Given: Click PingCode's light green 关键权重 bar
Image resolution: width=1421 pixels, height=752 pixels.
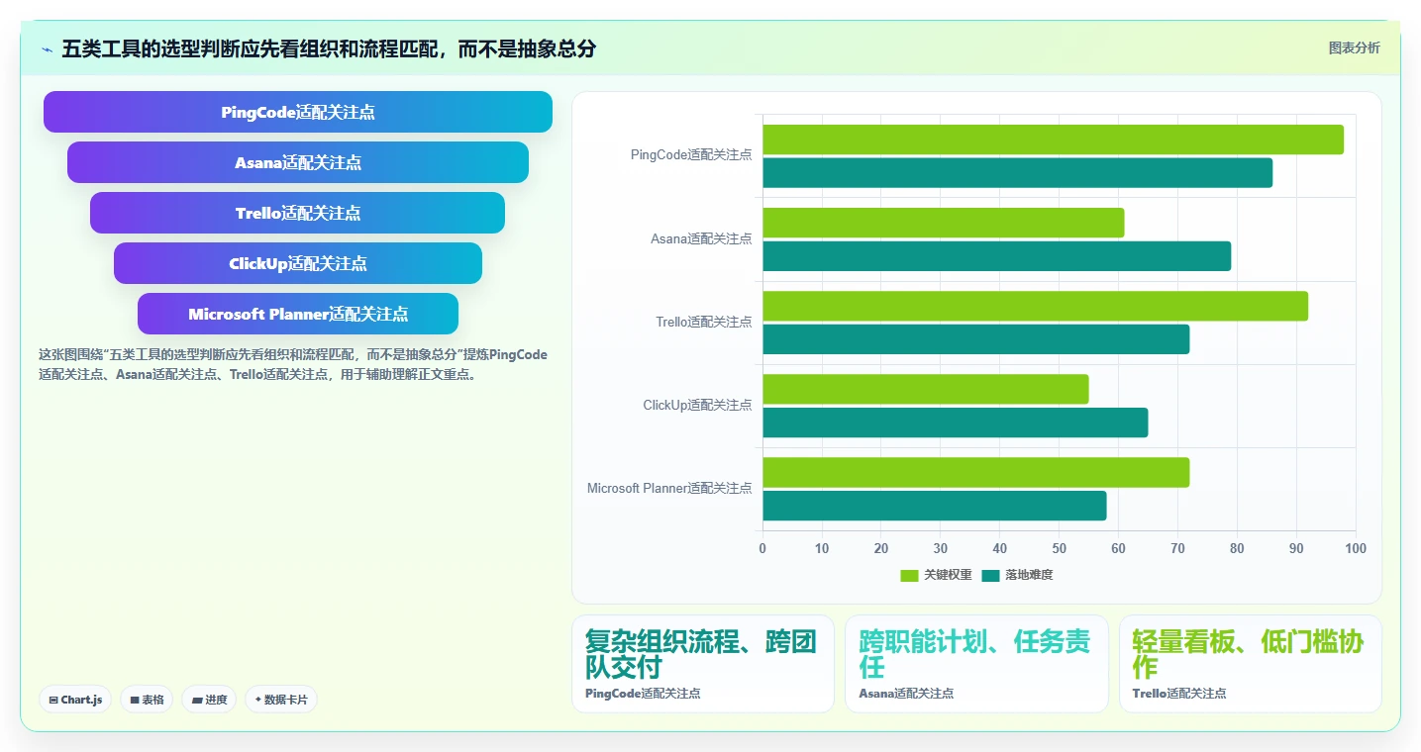Looking at the screenshot, I should [1053, 140].
